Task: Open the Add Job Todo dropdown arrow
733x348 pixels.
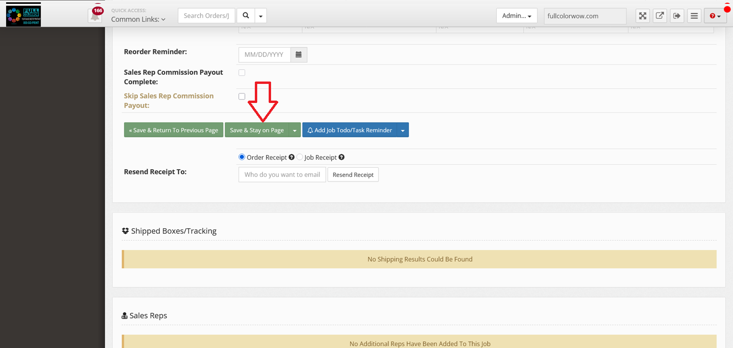Action: point(403,131)
